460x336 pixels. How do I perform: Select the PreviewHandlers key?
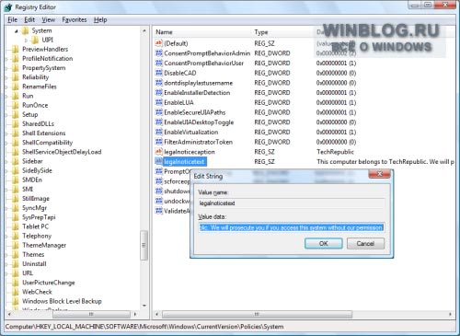click(45, 49)
